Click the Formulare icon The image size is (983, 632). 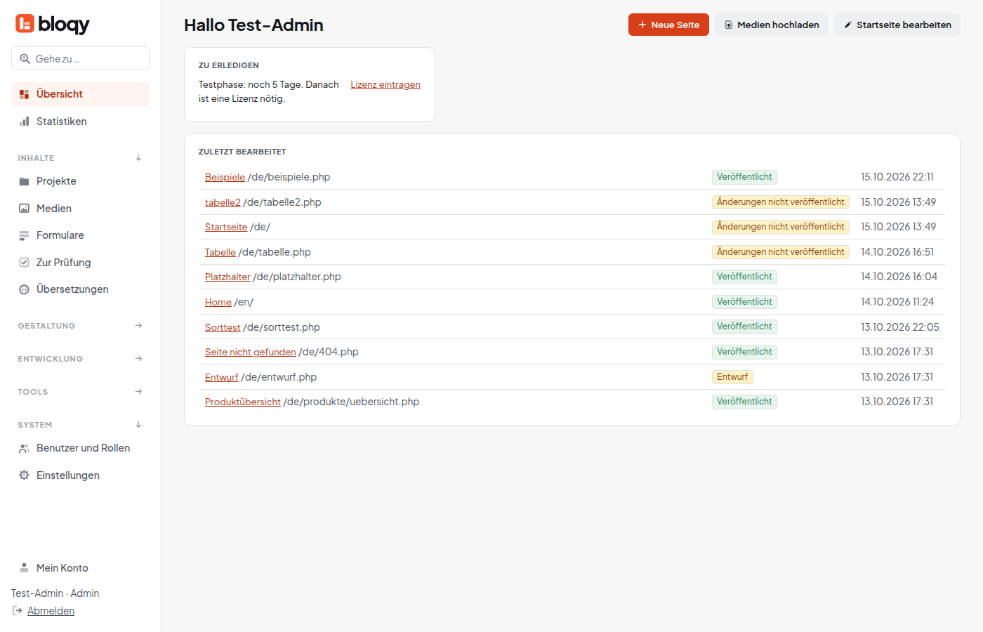24,235
